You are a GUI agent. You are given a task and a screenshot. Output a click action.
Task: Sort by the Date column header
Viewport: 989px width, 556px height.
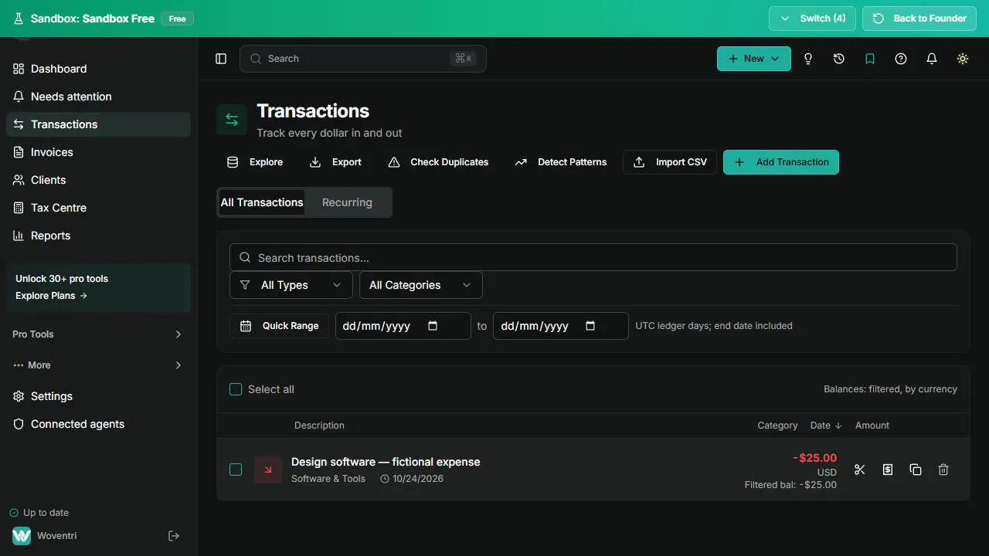(x=826, y=425)
